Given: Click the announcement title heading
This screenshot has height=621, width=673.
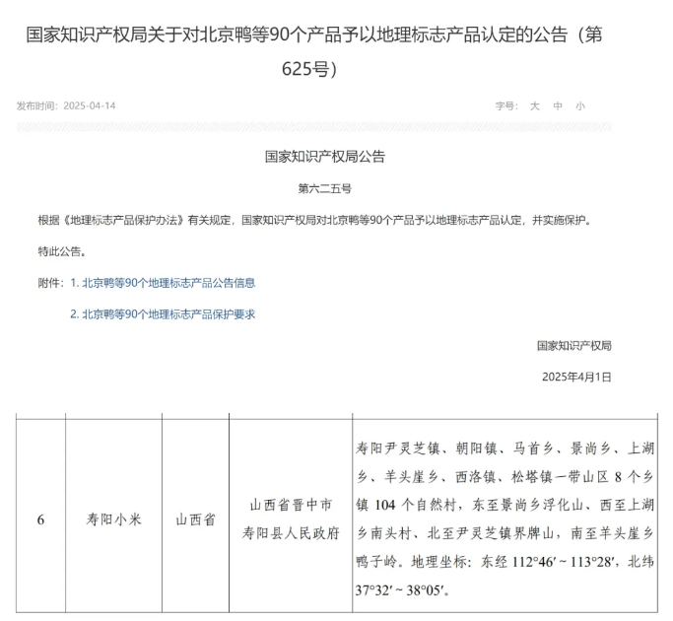Looking at the screenshot, I should pyautogui.click(x=313, y=51).
